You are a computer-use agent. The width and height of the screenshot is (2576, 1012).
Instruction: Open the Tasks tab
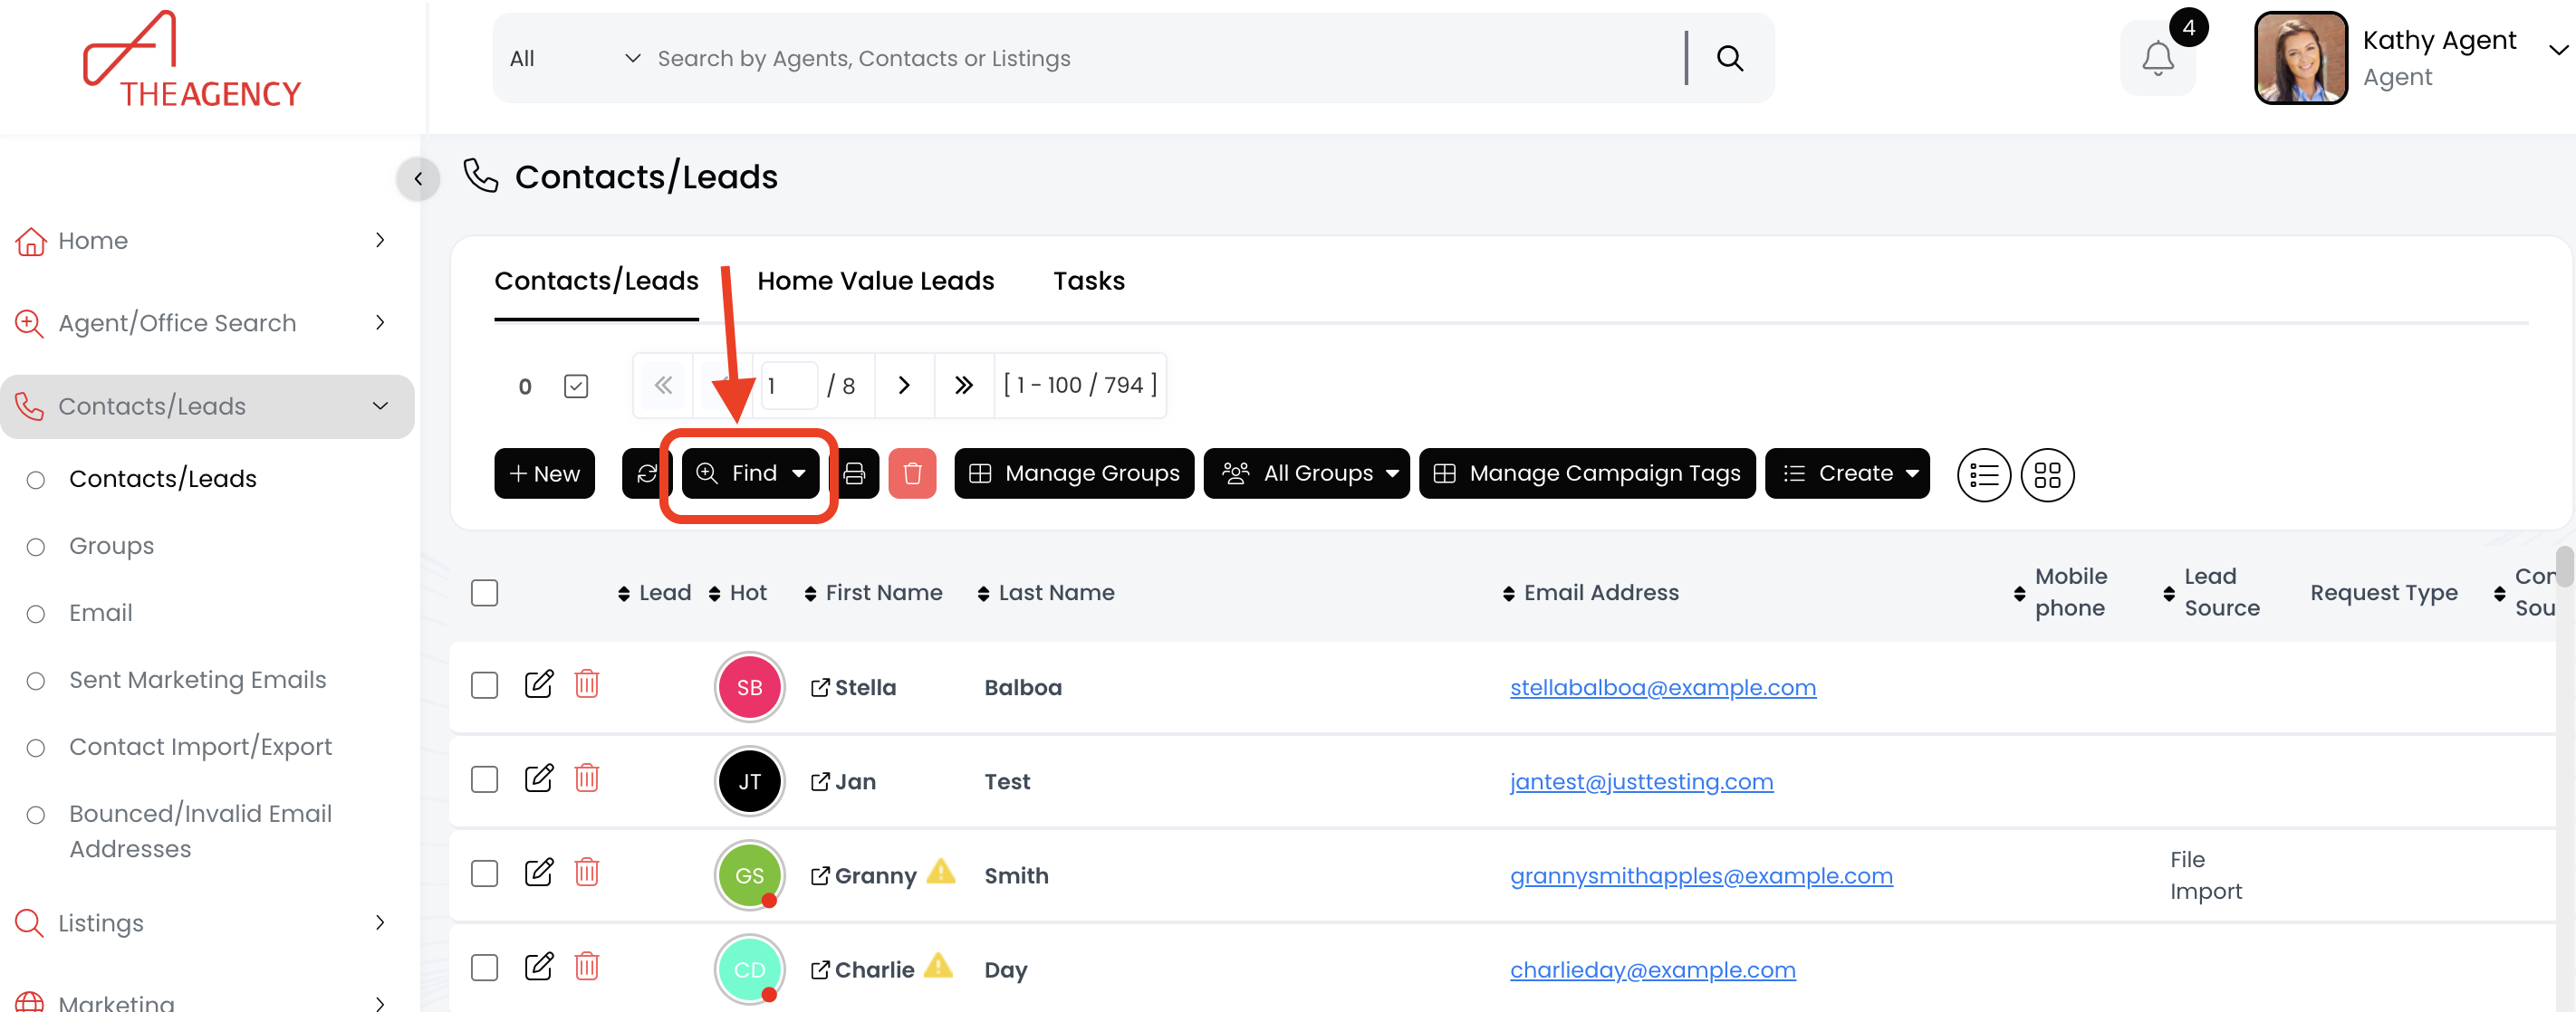pos(1088,282)
